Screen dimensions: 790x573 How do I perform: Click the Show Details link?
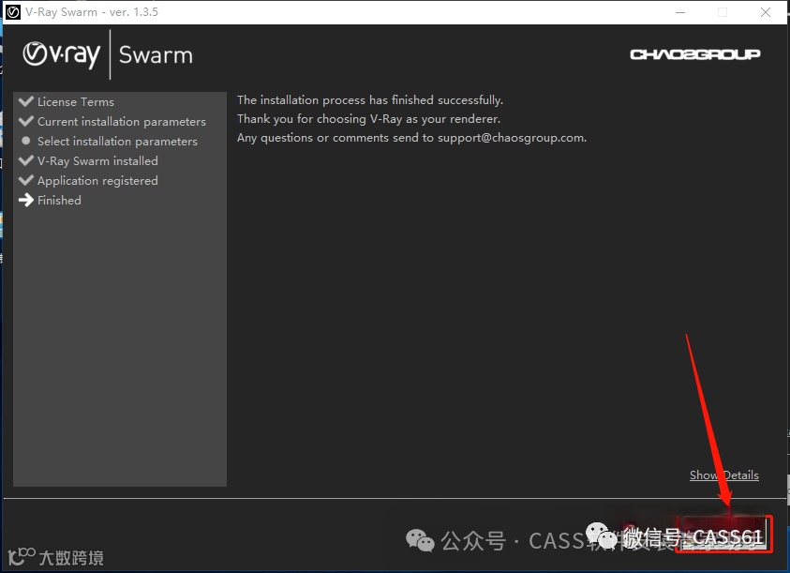click(724, 475)
